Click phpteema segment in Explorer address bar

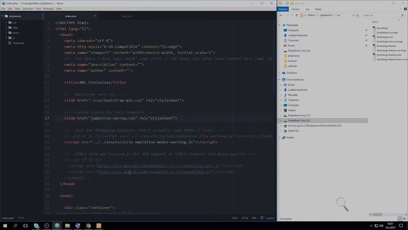pos(326,15)
